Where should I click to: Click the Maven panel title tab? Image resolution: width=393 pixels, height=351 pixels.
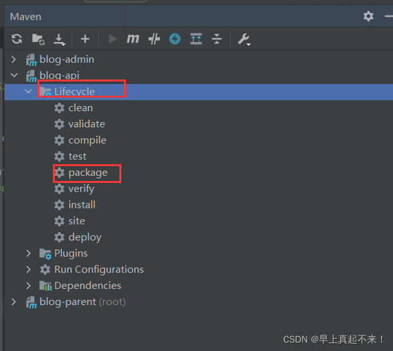point(26,17)
